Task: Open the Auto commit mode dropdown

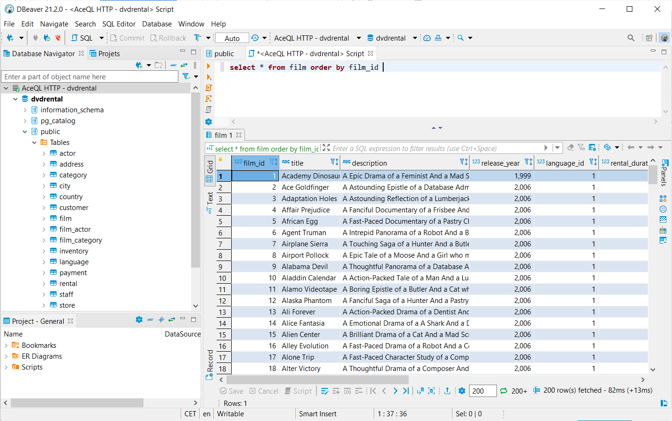Action: [232, 38]
